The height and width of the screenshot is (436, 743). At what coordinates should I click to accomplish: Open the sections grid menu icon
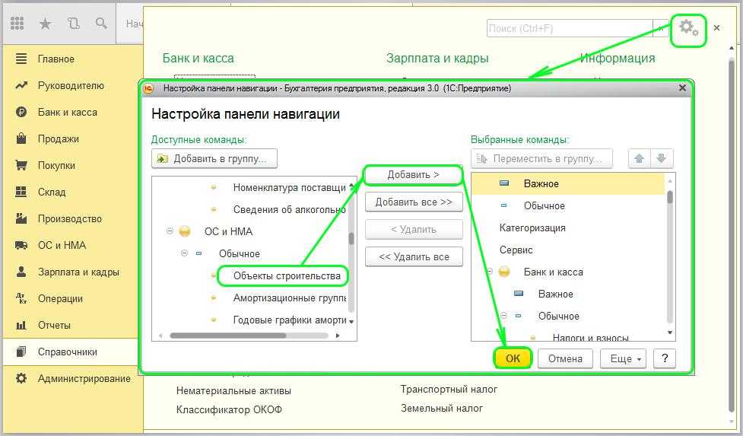(17, 24)
